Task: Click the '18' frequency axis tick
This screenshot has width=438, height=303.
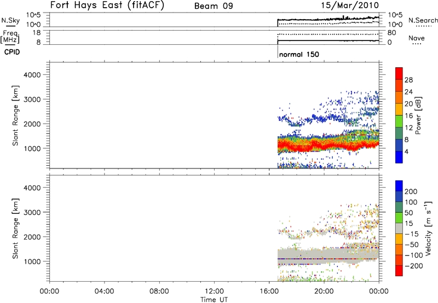Action: [x=37, y=33]
